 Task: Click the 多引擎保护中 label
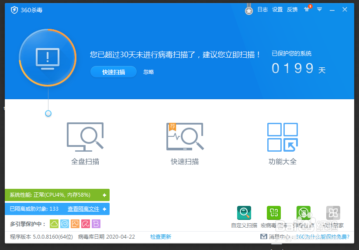coord(28,224)
